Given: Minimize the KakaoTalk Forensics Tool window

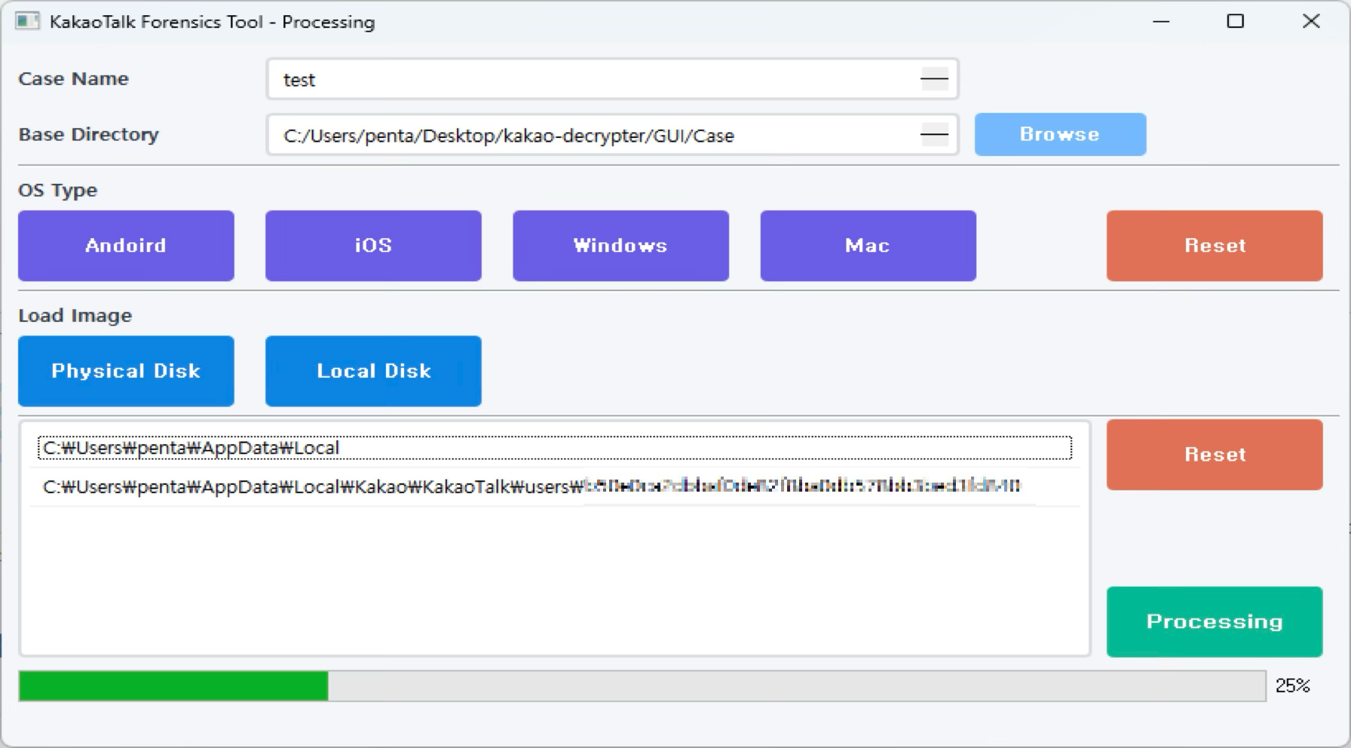Looking at the screenshot, I should (x=1161, y=21).
